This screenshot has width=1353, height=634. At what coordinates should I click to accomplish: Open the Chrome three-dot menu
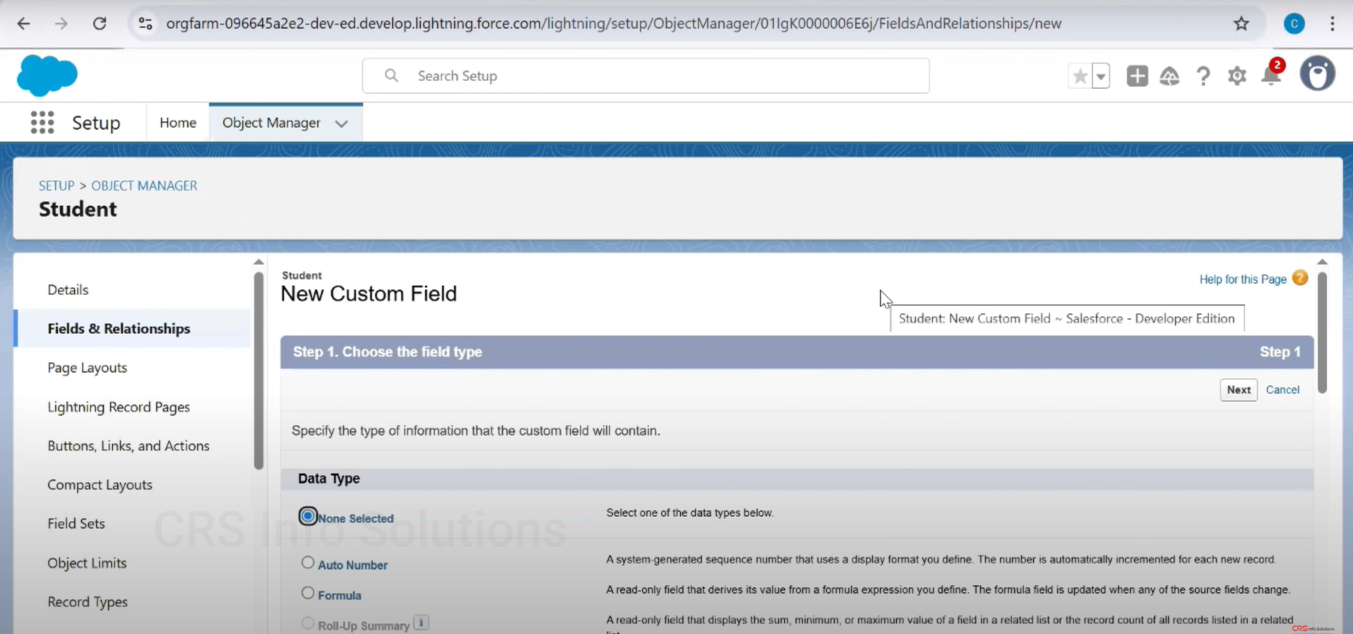1332,23
